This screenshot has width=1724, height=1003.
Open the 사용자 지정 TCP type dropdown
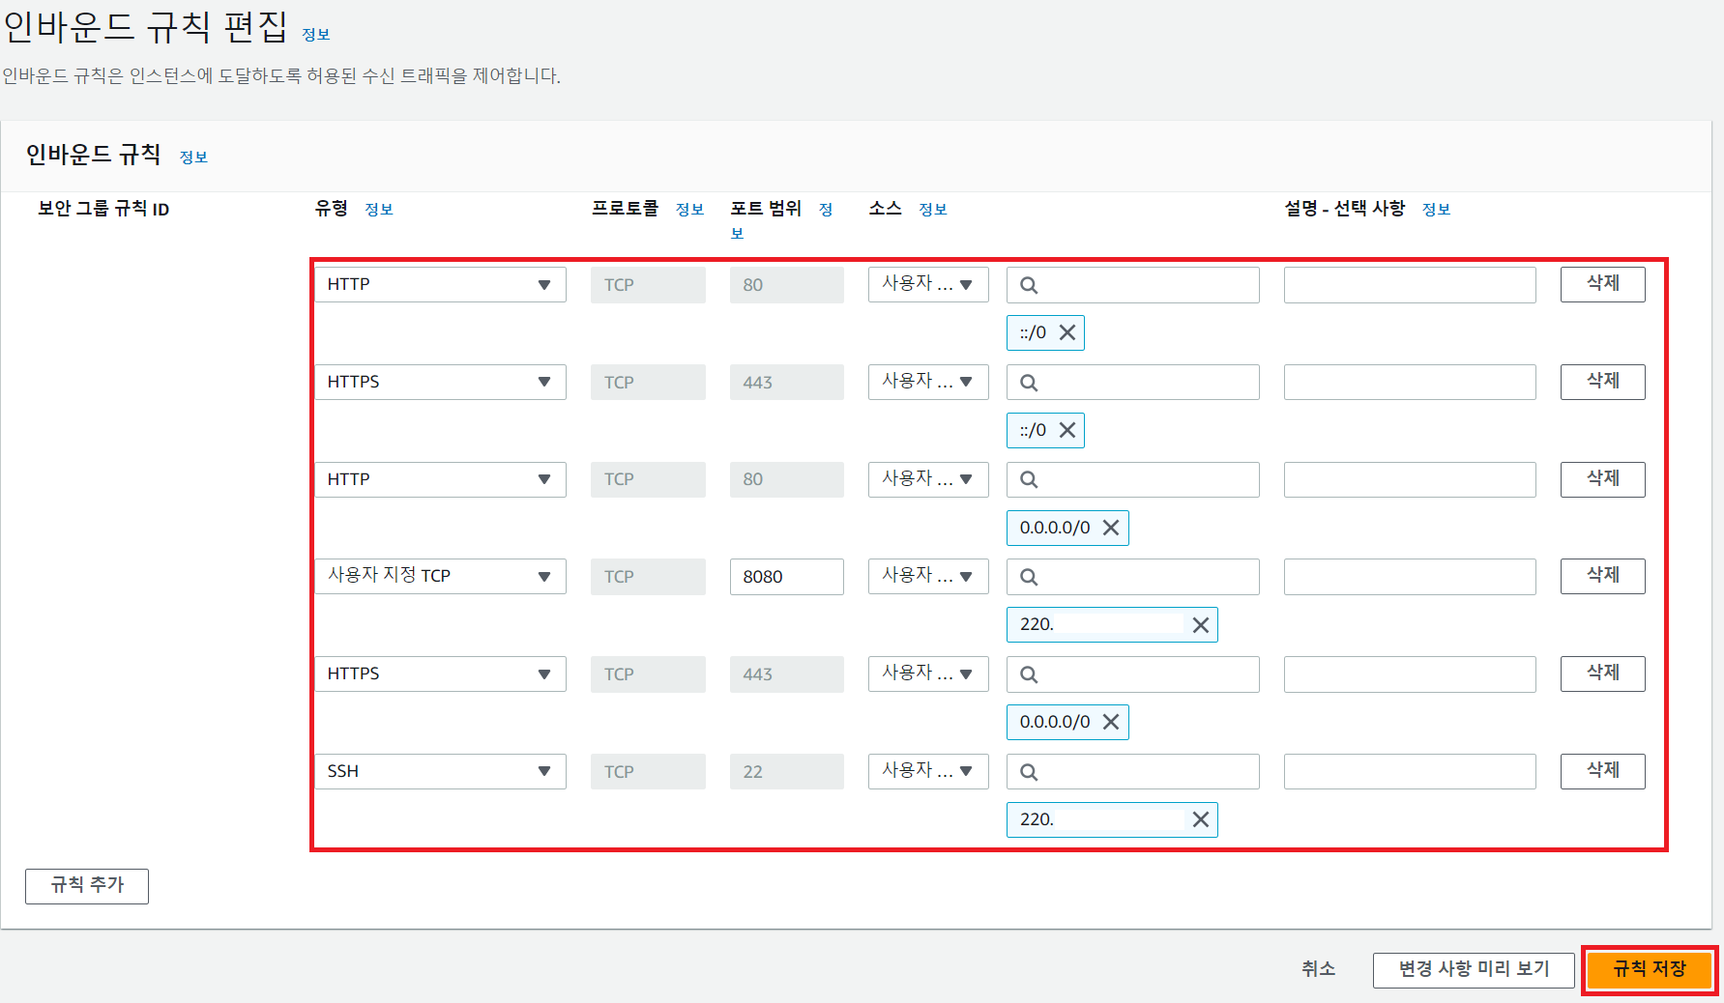tap(440, 576)
